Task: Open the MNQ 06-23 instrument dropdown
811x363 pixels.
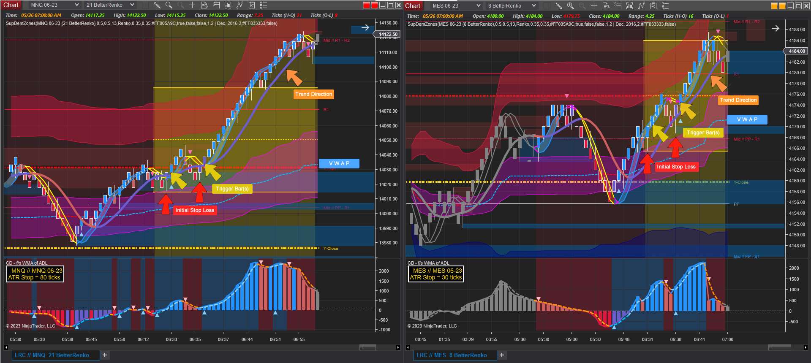Action: coord(55,5)
